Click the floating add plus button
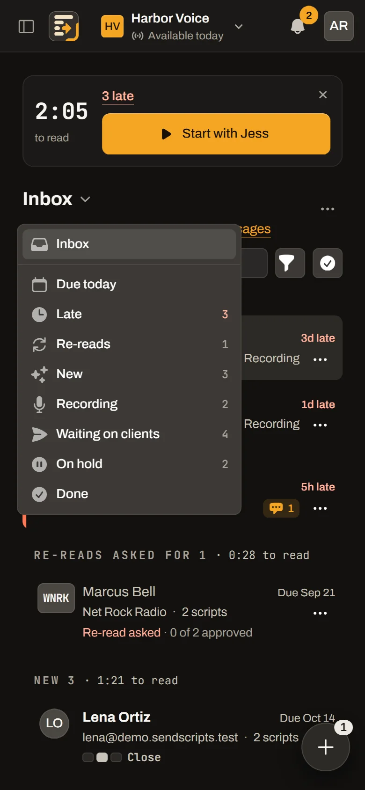This screenshot has height=790, width=365. (326, 747)
